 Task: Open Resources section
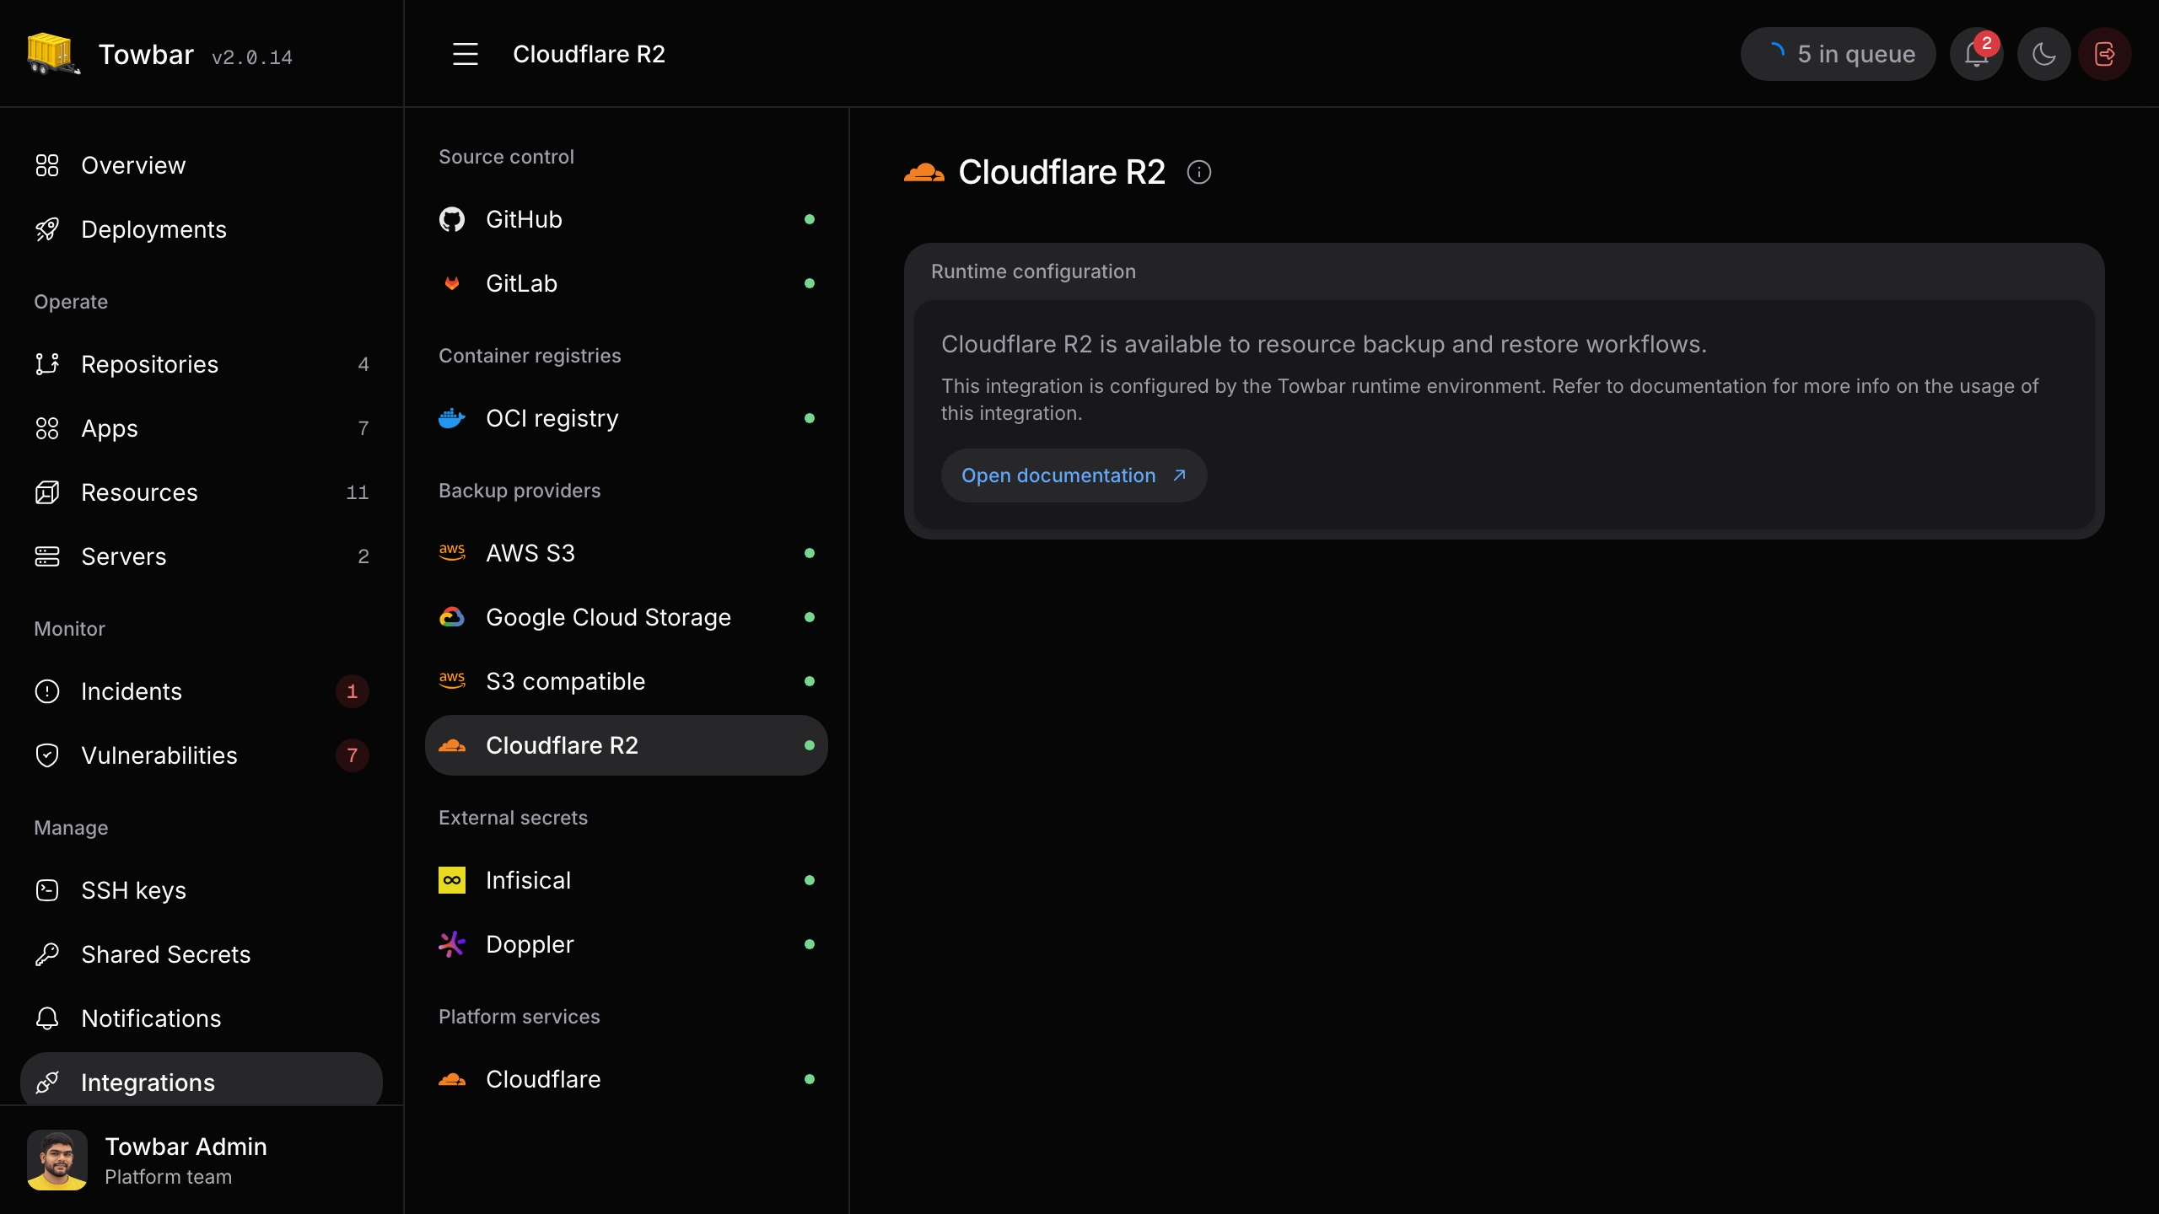[202, 492]
